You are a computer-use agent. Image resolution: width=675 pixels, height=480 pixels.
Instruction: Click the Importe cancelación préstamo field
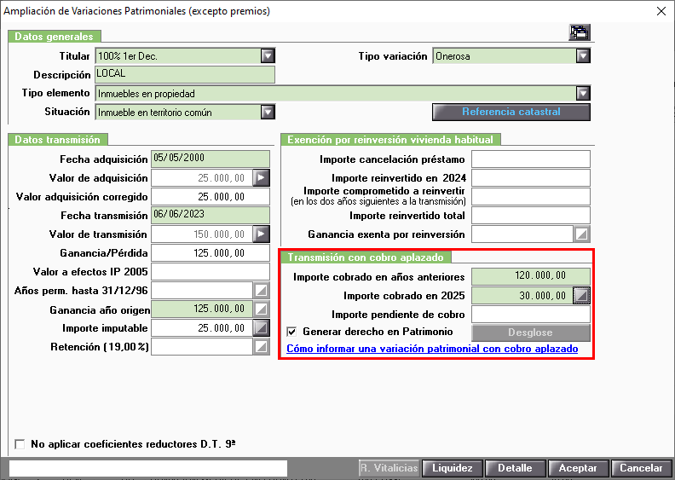pos(531,159)
